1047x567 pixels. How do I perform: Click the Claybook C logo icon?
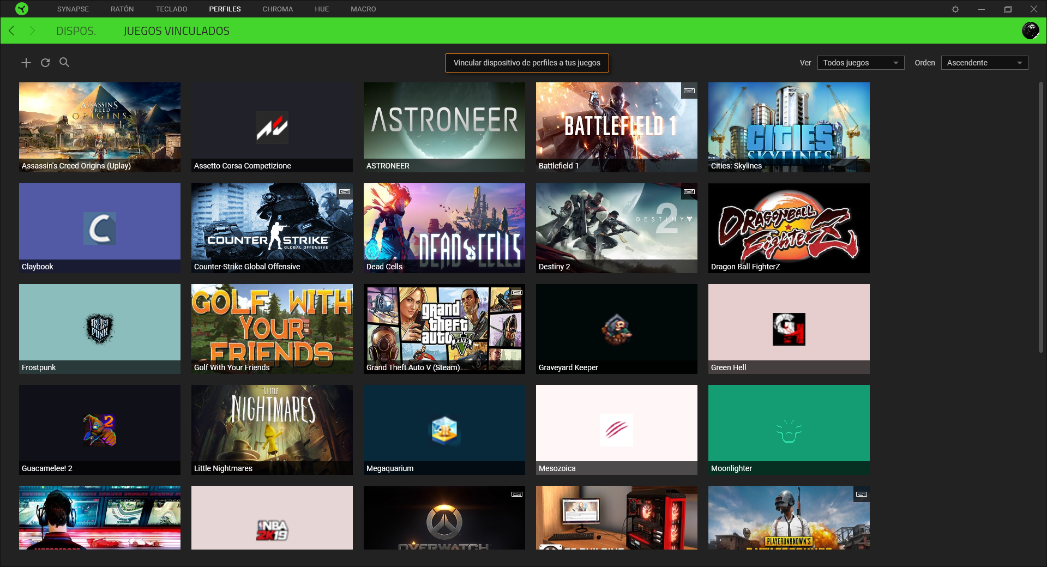100,228
